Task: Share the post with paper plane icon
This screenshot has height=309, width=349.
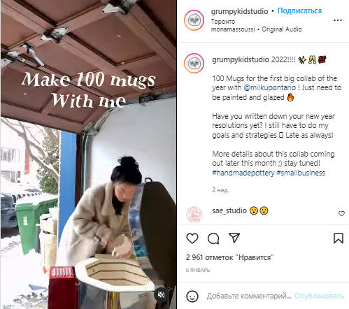Action: (234, 238)
